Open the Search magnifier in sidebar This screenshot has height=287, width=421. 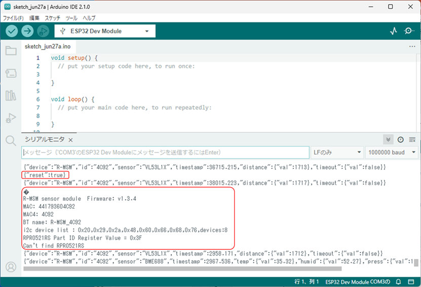tap(11, 141)
